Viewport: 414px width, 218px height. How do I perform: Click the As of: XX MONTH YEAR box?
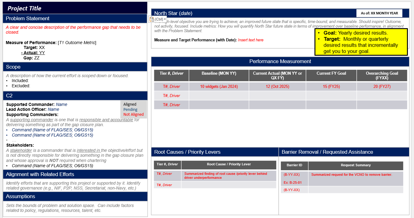point(379,13)
